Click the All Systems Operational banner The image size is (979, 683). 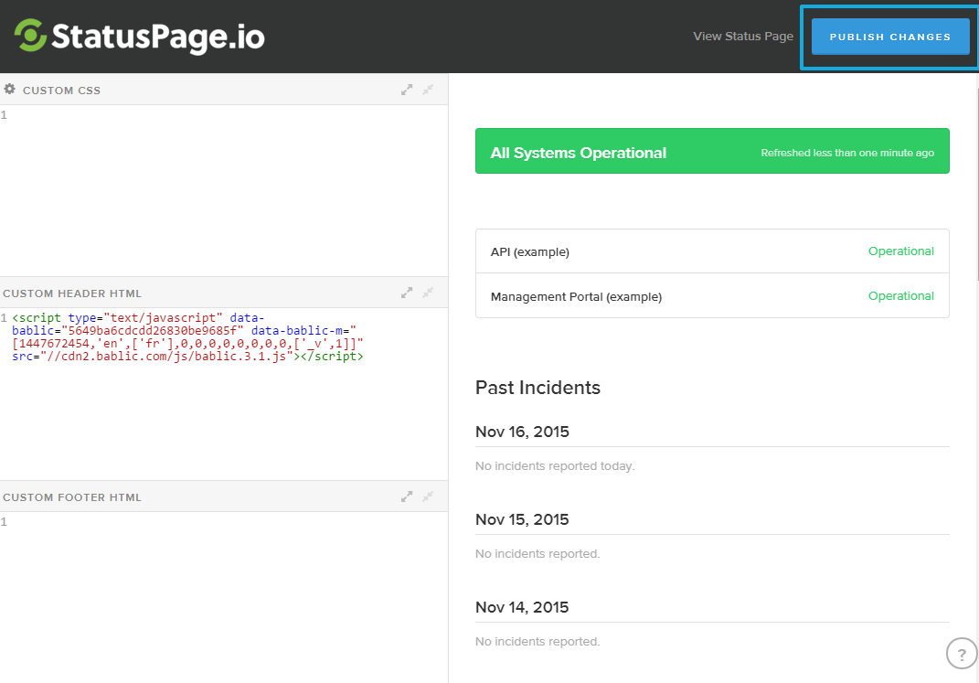point(712,151)
